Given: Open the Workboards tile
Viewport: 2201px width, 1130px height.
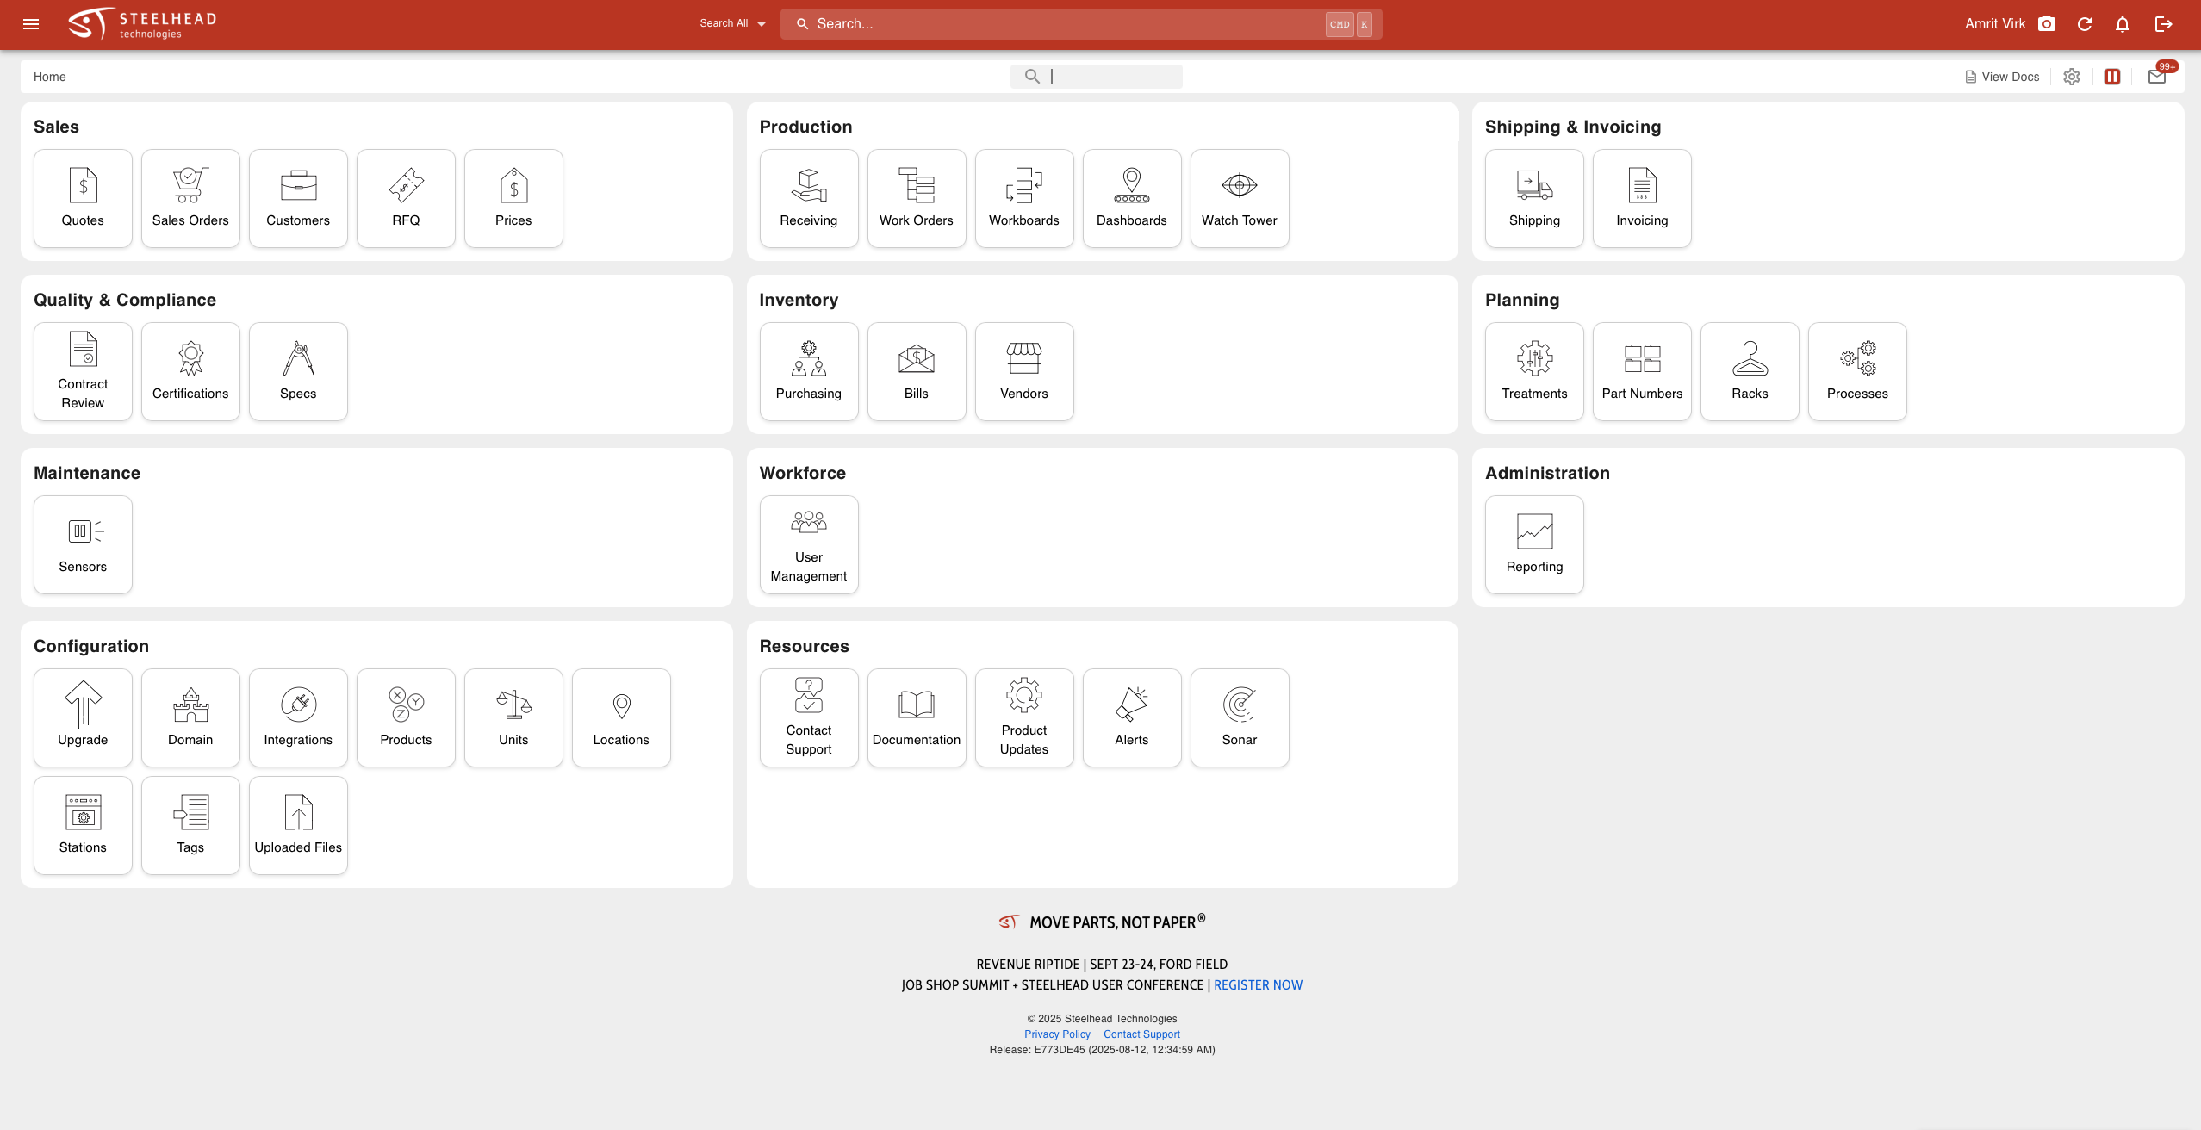Looking at the screenshot, I should click(x=1024, y=198).
